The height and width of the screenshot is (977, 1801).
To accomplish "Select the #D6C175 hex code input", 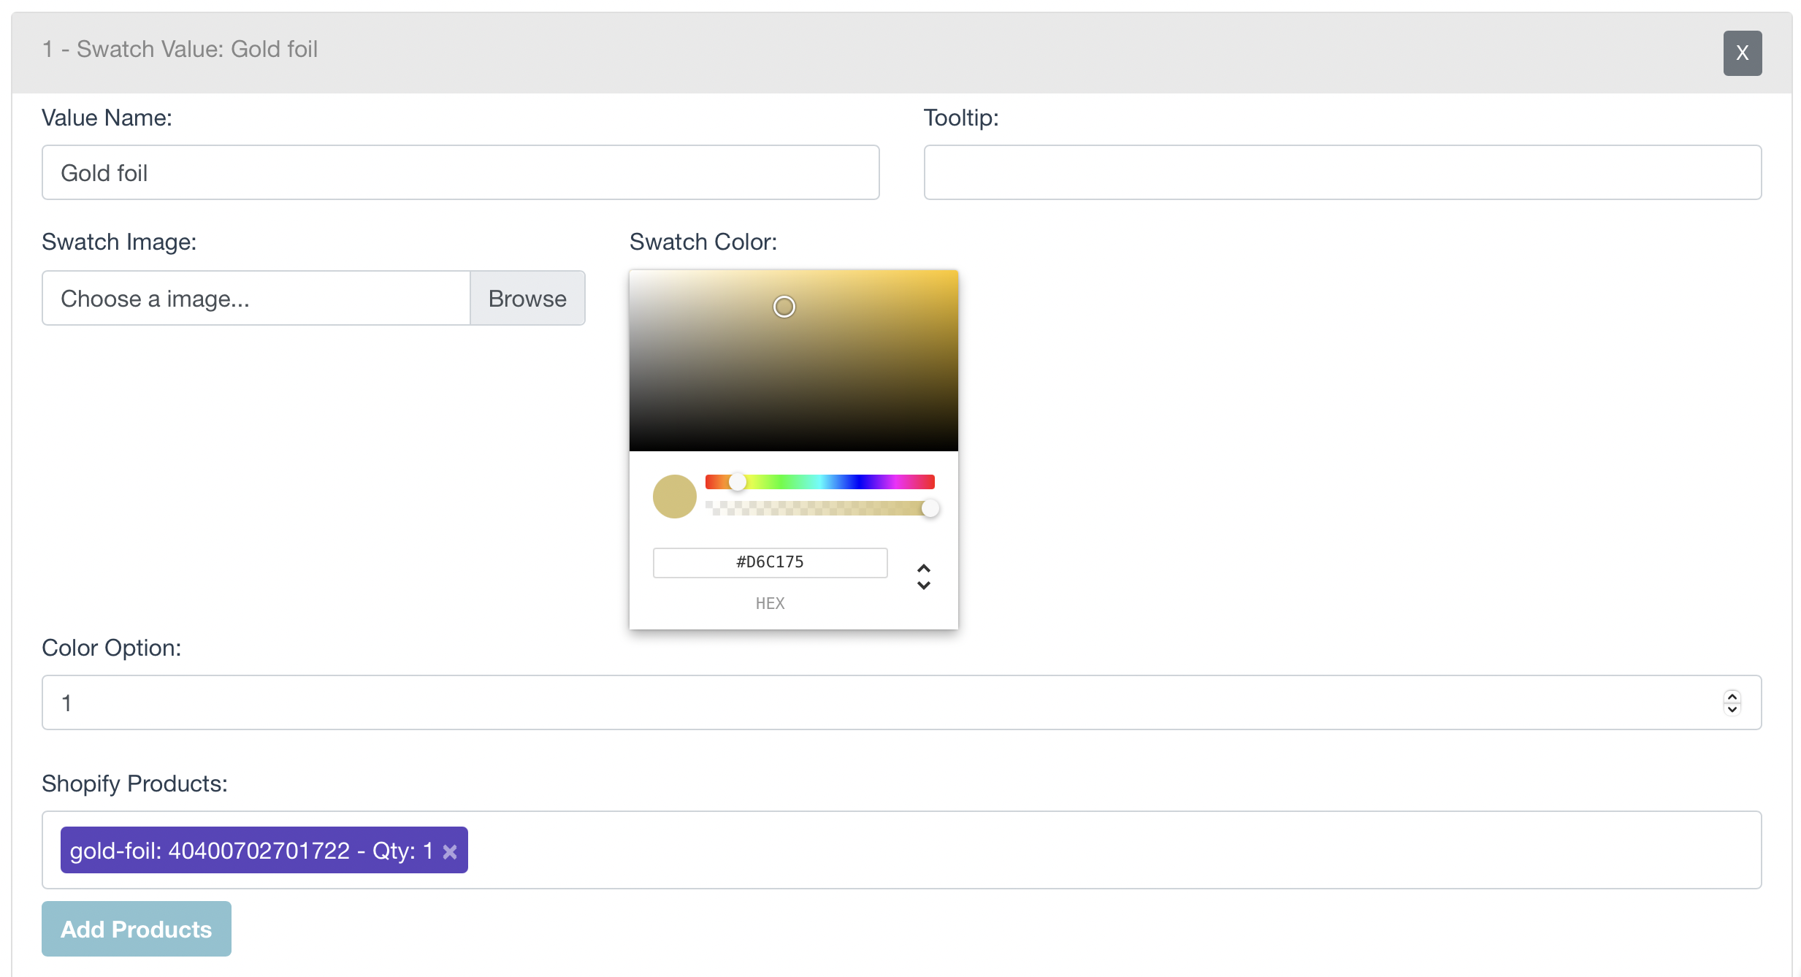I will click(x=770, y=562).
